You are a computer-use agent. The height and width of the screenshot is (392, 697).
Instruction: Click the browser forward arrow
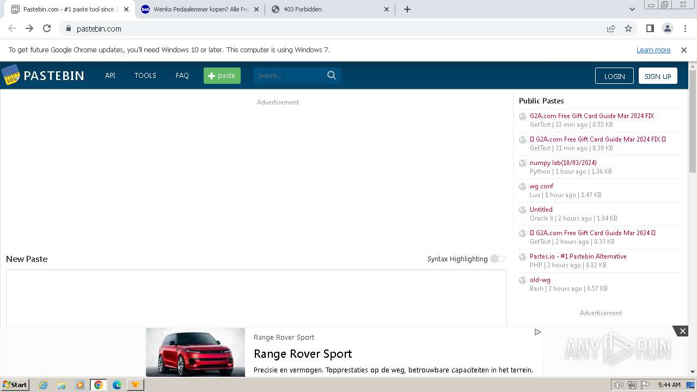click(29, 28)
